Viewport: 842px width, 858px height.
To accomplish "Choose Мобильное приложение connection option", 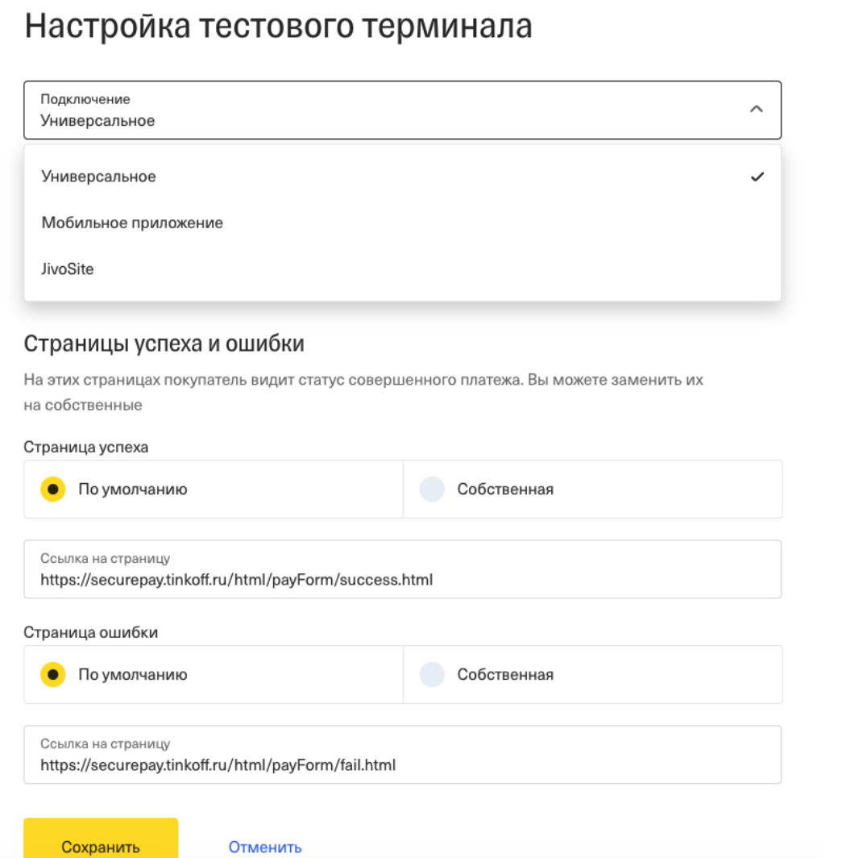I will pyautogui.click(x=132, y=223).
